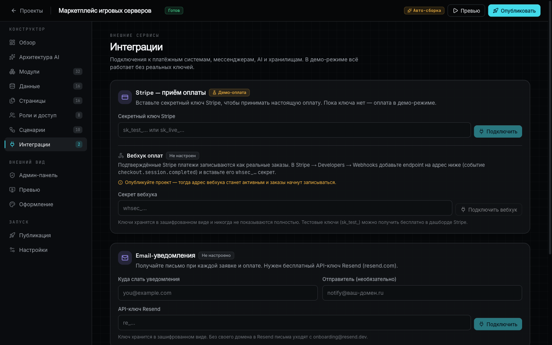Click the 32 count badge beside Модули
The width and height of the screenshot is (552, 345).
78,72
